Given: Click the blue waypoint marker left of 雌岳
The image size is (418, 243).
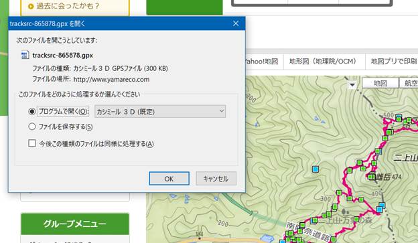Looking at the screenshot, I should pyautogui.click(x=316, y=169).
